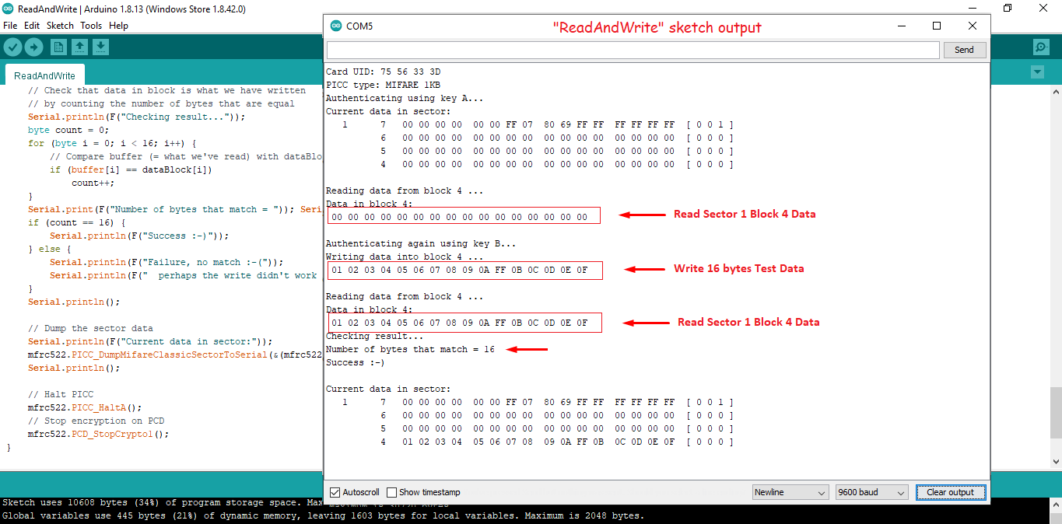Open the Tools menu

pyautogui.click(x=91, y=26)
